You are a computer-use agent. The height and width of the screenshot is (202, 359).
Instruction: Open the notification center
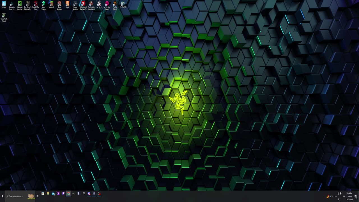coord(355,196)
